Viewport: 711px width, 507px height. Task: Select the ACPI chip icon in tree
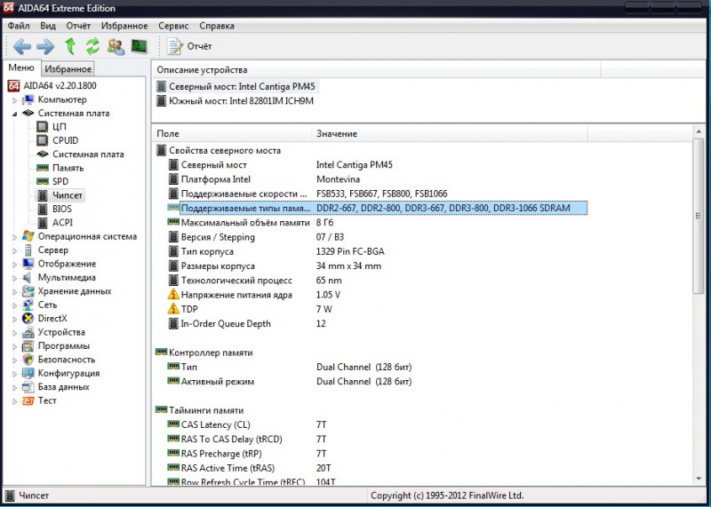tap(43, 223)
